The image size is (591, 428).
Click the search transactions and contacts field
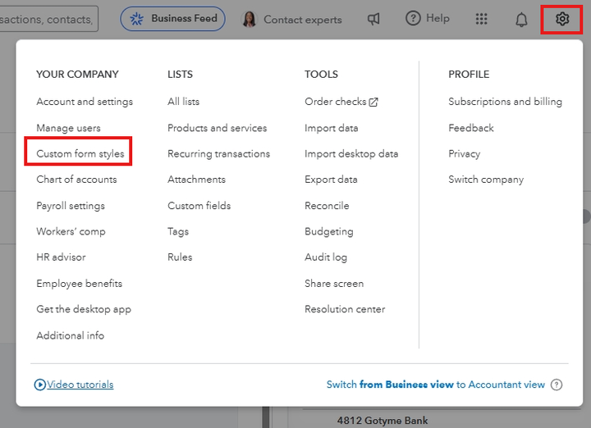click(48, 19)
